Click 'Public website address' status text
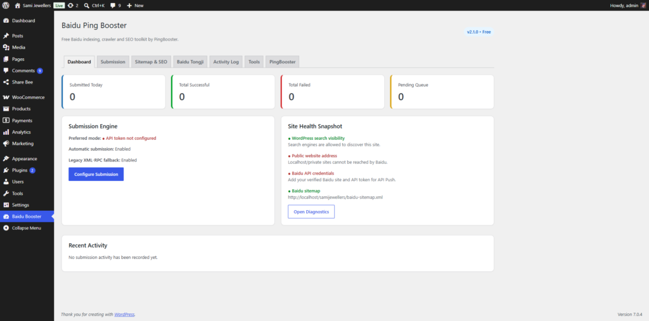 (x=314, y=156)
